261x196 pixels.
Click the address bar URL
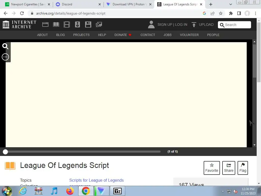71,13
